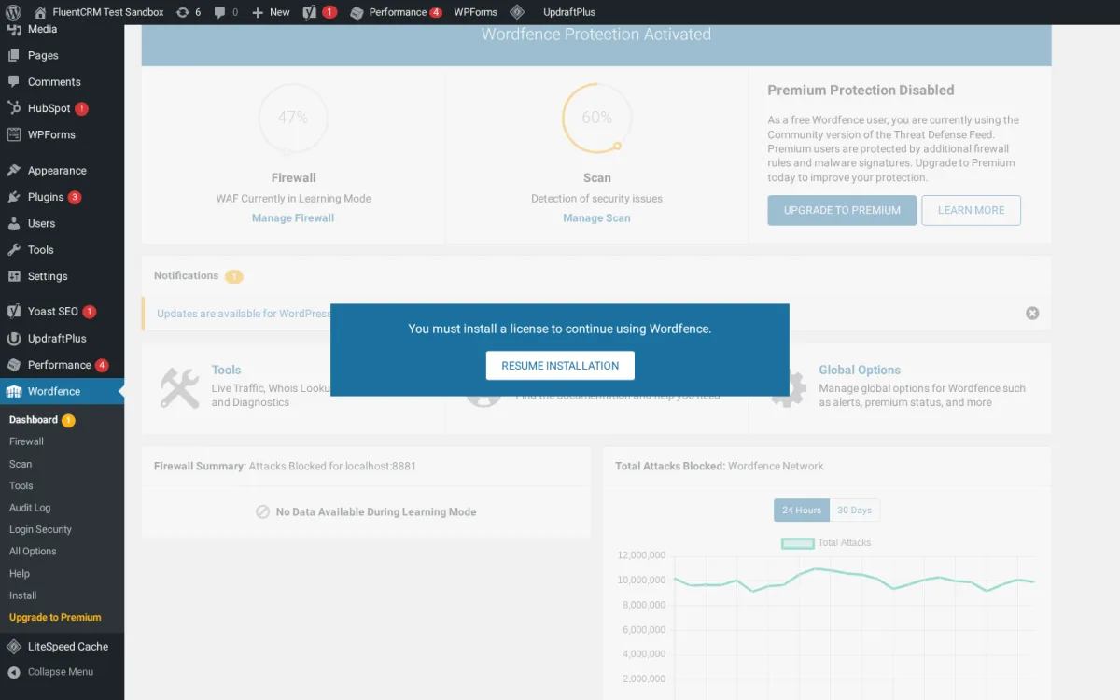Click the Scan 60% progress circle
1120x700 pixels.
pyautogui.click(x=596, y=118)
